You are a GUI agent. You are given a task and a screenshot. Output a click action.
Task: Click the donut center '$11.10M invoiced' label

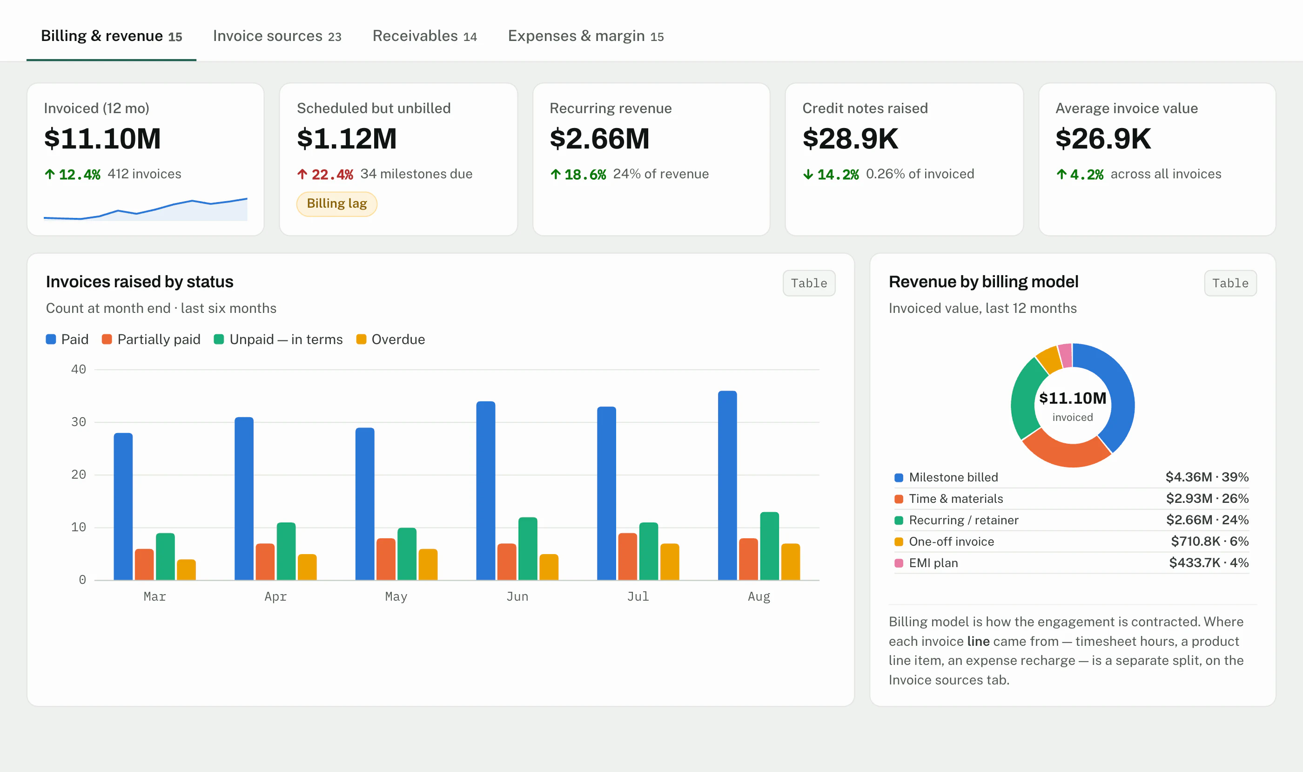tap(1073, 406)
